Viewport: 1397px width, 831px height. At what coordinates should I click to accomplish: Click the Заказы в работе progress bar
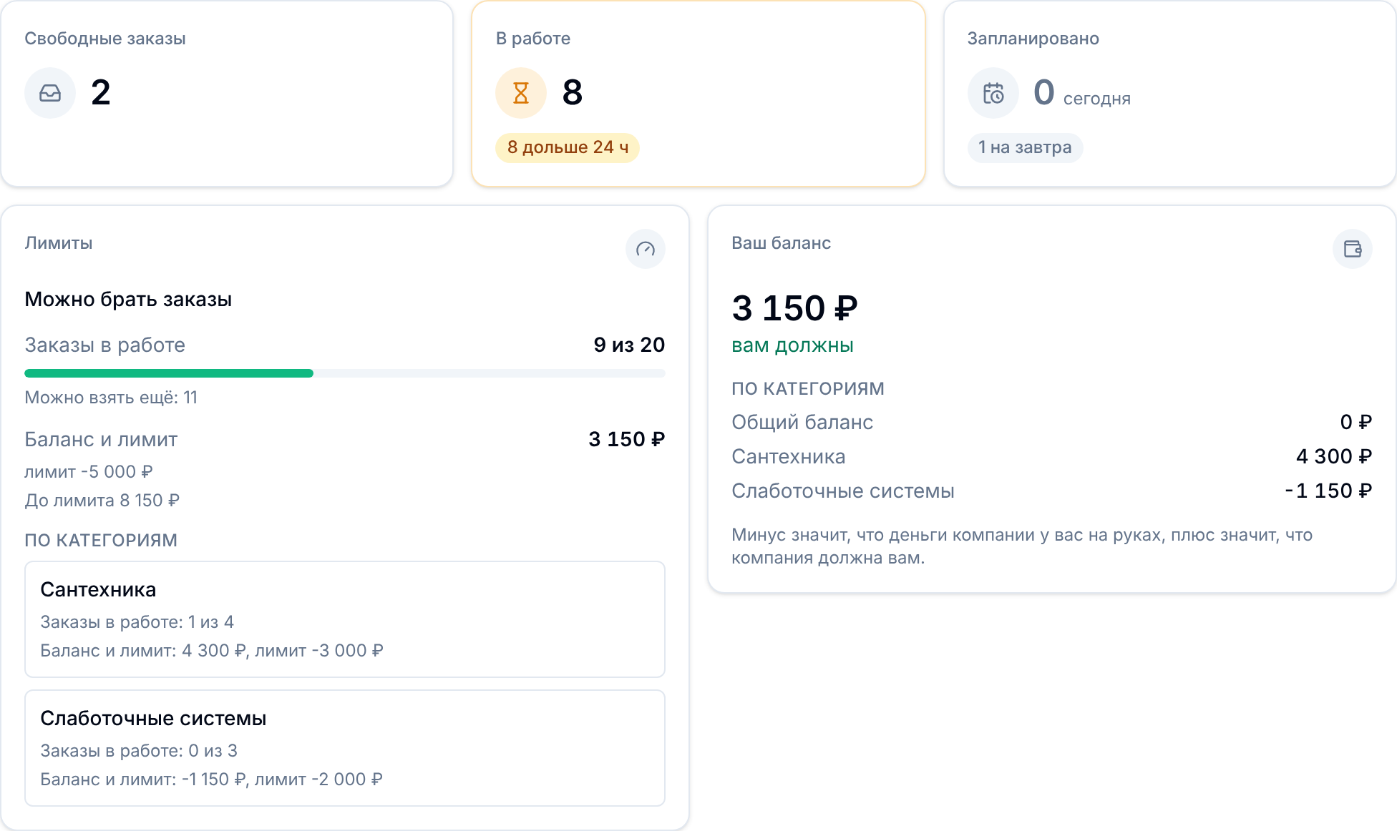(345, 373)
